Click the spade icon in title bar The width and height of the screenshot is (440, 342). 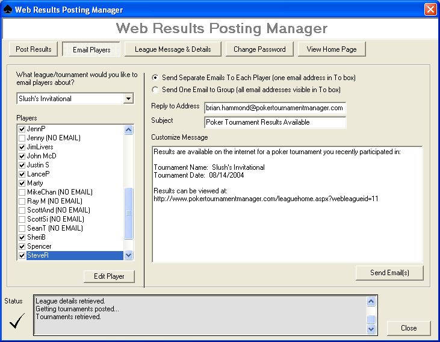pos(8,9)
